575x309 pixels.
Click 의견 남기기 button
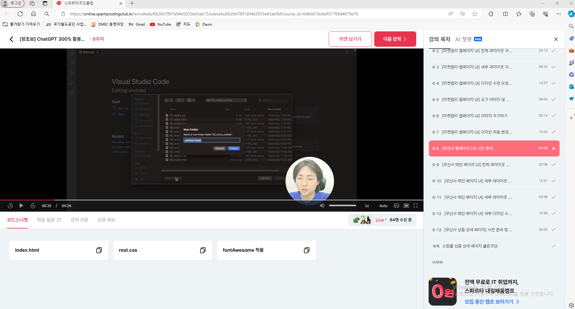350,39
